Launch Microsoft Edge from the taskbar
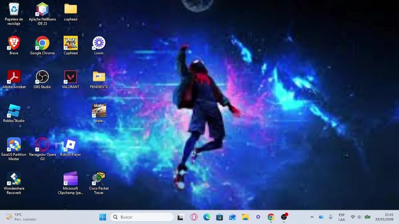The height and width of the screenshot is (224, 399). [x=207, y=217]
